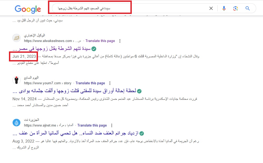Clear the search box with X icon
The width and height of the screenshot is (263, 163).
(211, 8)
